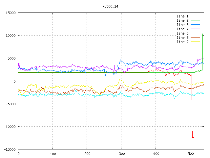Click the green legend sample for line 2
Viewport: 210px width, 158px height.
[195, 20]
